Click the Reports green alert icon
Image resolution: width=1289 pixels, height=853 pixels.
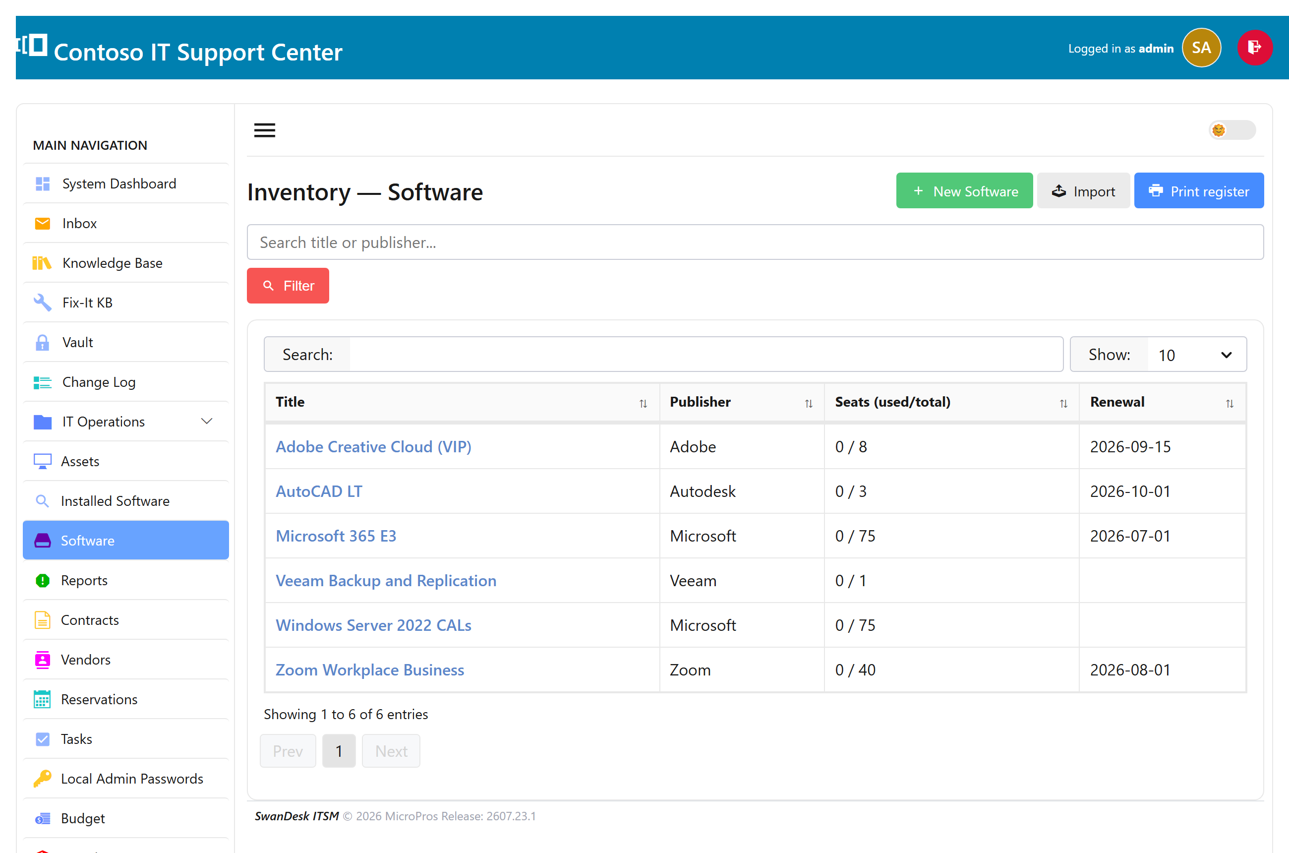(x=43, y=580)
